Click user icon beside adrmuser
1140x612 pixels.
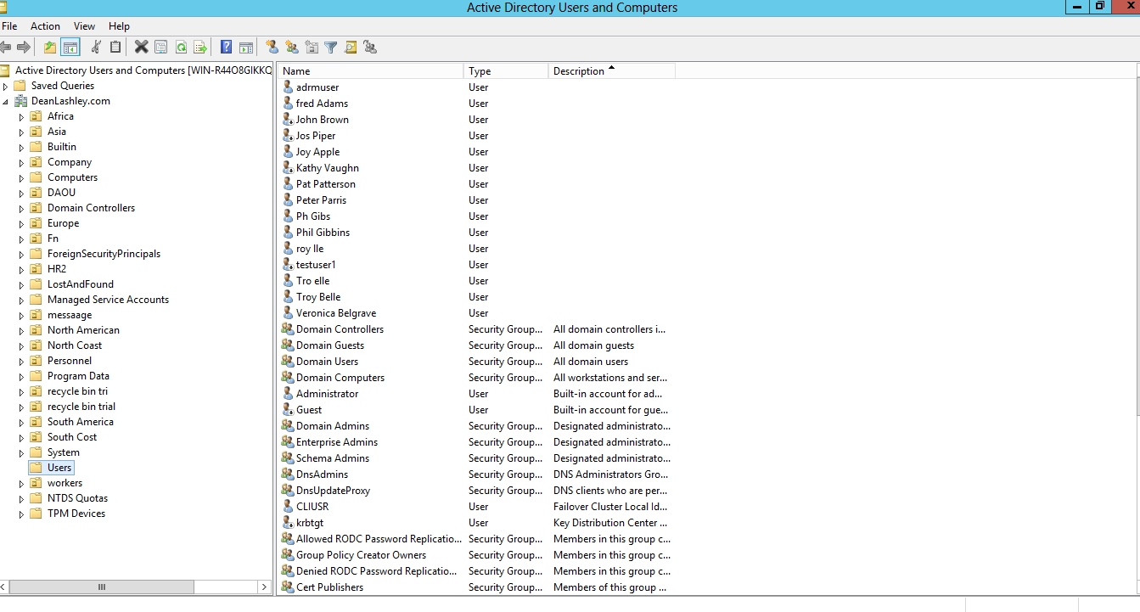click(x=288, y=87)
